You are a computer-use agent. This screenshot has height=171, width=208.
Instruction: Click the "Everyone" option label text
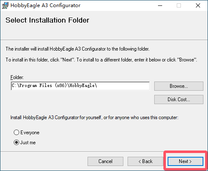(x=30, y=133)
